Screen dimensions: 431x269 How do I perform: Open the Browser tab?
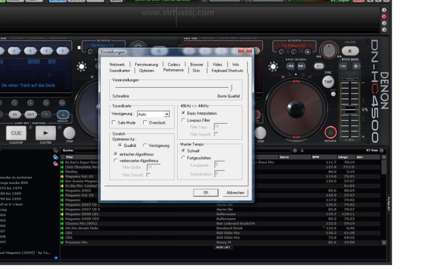coord(197,65)
